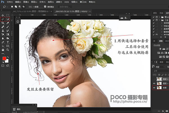Pick the Crop tool

pos(3,23)
